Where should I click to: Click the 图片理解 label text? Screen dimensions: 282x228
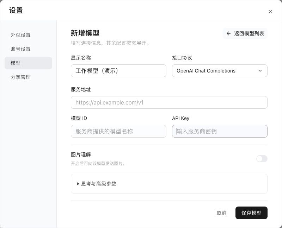click(x=81, y=154)
